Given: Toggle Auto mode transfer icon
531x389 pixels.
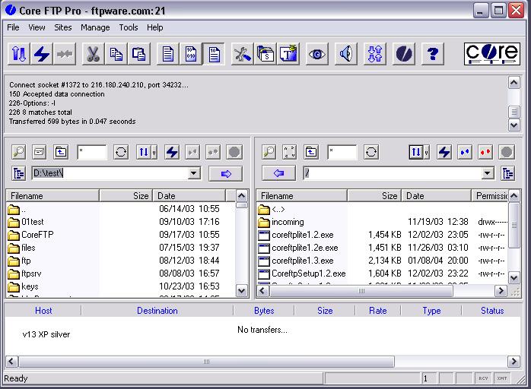Looking at the screenshot, I should [x=214, y=54].
